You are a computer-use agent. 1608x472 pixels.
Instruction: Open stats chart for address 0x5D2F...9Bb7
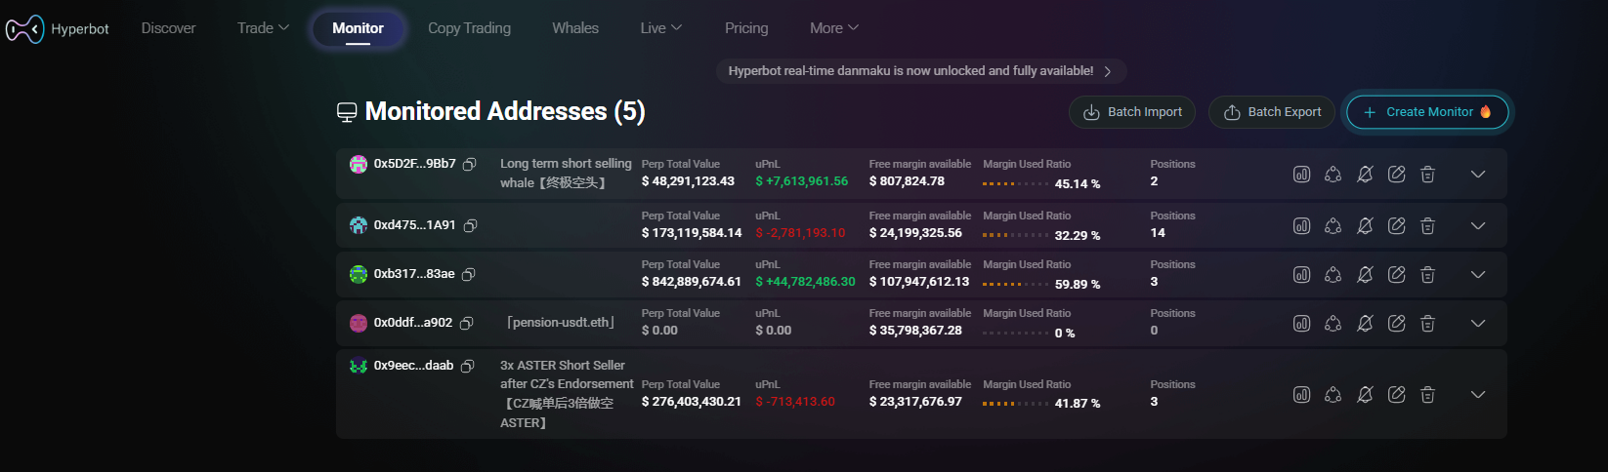click(1301, 175)
